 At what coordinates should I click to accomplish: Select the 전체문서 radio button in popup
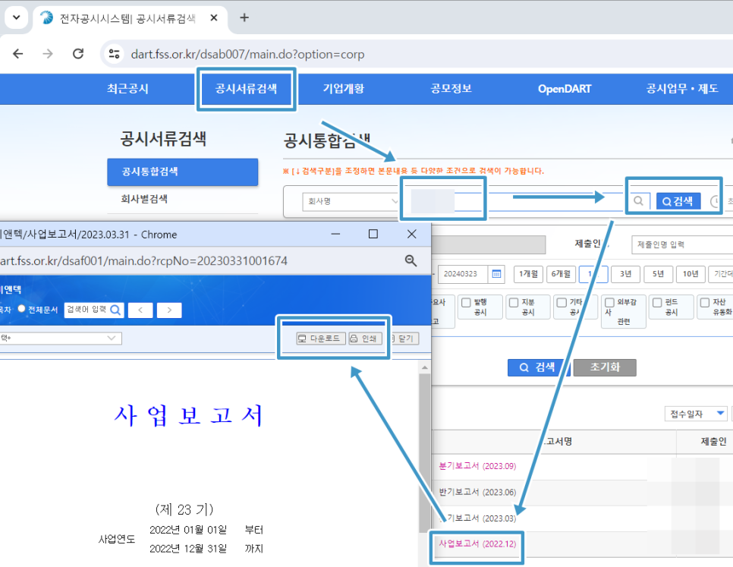point(22,308)
